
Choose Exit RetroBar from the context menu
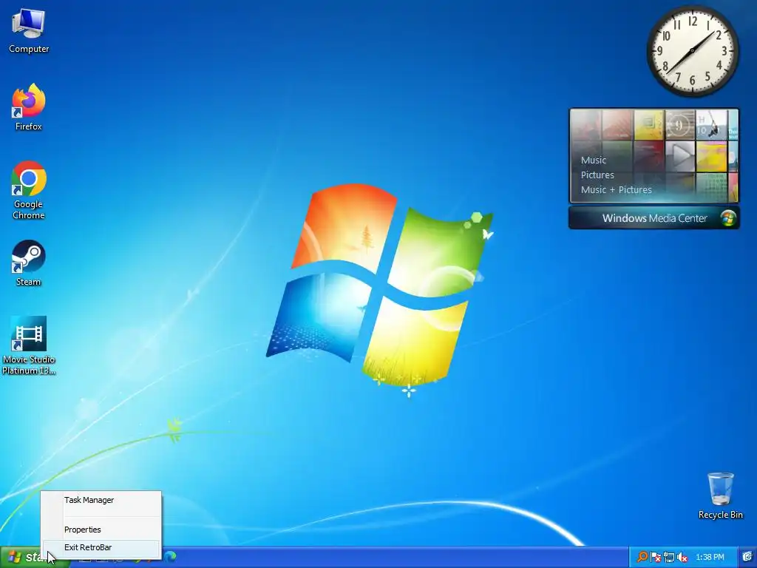101,547
